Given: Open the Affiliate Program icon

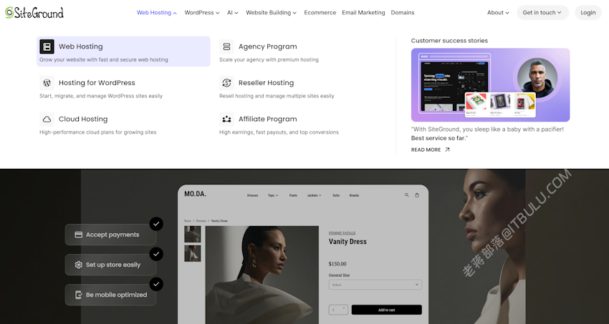Looking at the screenshot, I should tap(226, 119).
